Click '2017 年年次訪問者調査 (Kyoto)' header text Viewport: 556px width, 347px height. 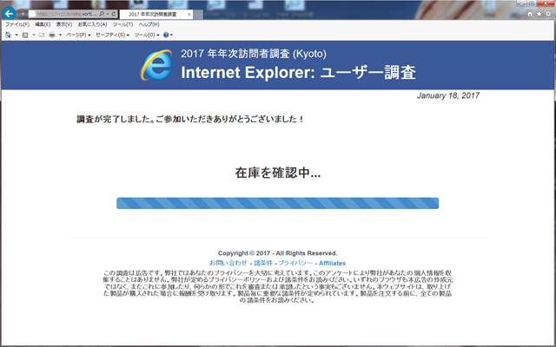[x=254, y=54]
